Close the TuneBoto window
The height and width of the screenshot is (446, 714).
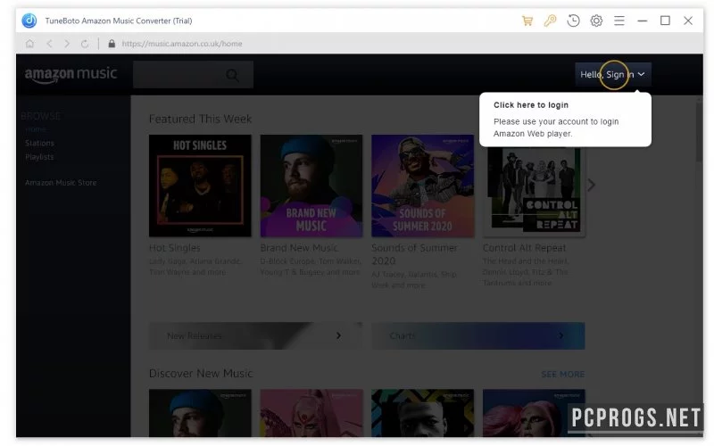point(688,21)
